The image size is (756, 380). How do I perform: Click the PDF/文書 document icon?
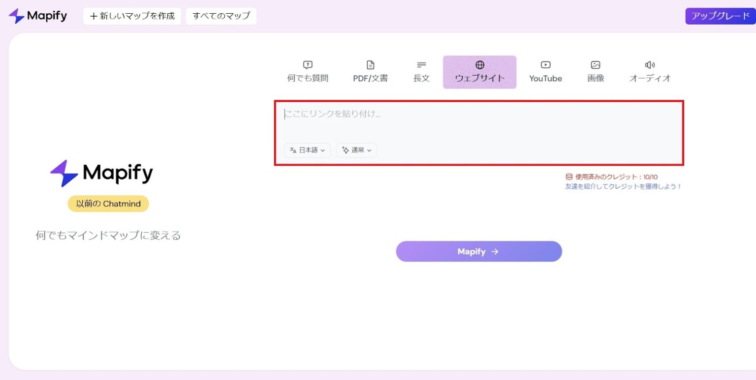pyautogui.click(x=370, y=64)
